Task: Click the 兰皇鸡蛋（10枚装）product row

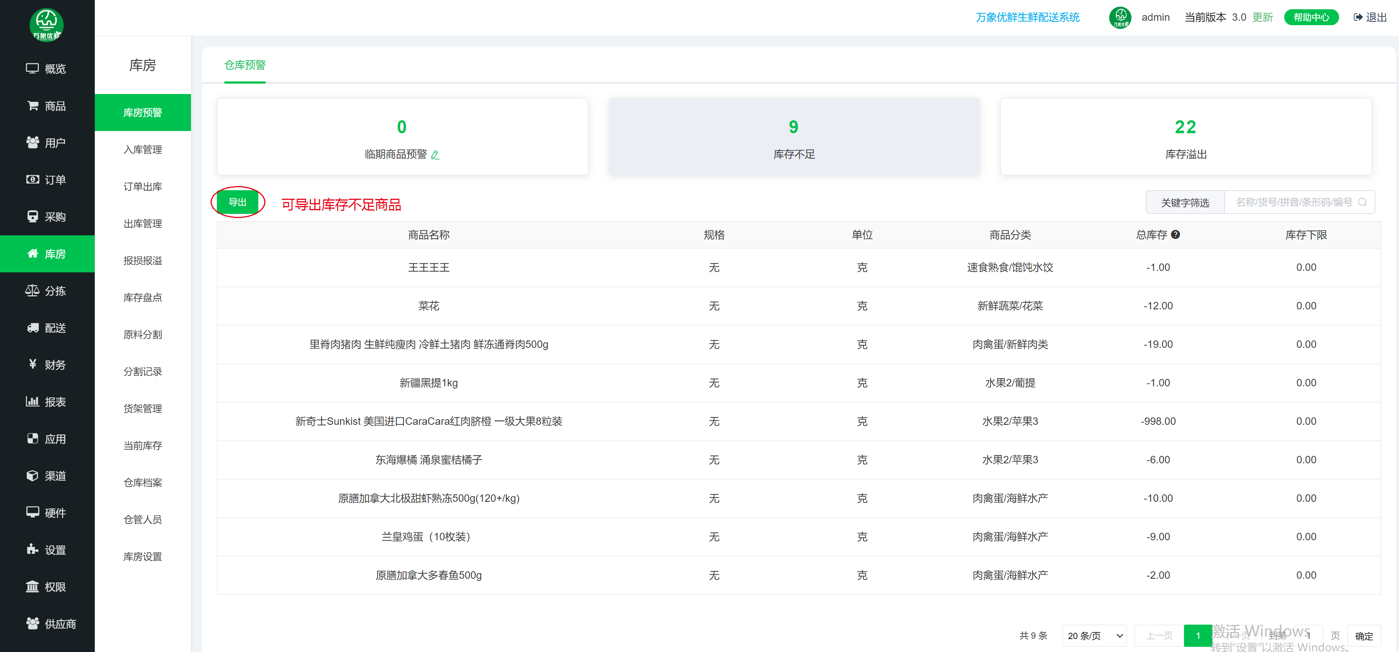Action: (x=799, y=537)
